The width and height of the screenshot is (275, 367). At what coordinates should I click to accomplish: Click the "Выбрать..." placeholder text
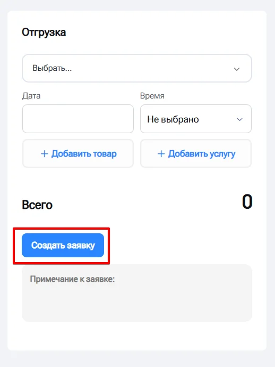coord(52,68)
